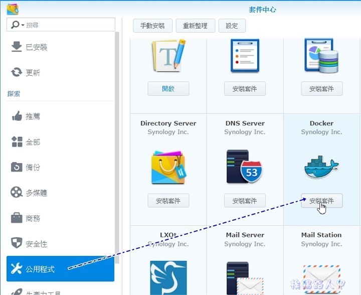Viewport: 361px width, 295px height.
Task: Click the Mail Station title
Action: (321, 235)
